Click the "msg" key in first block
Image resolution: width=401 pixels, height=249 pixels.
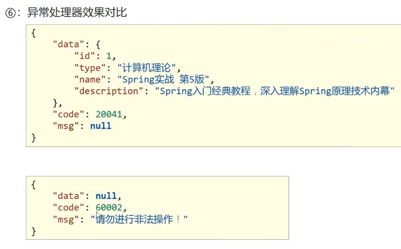point(65,126)
